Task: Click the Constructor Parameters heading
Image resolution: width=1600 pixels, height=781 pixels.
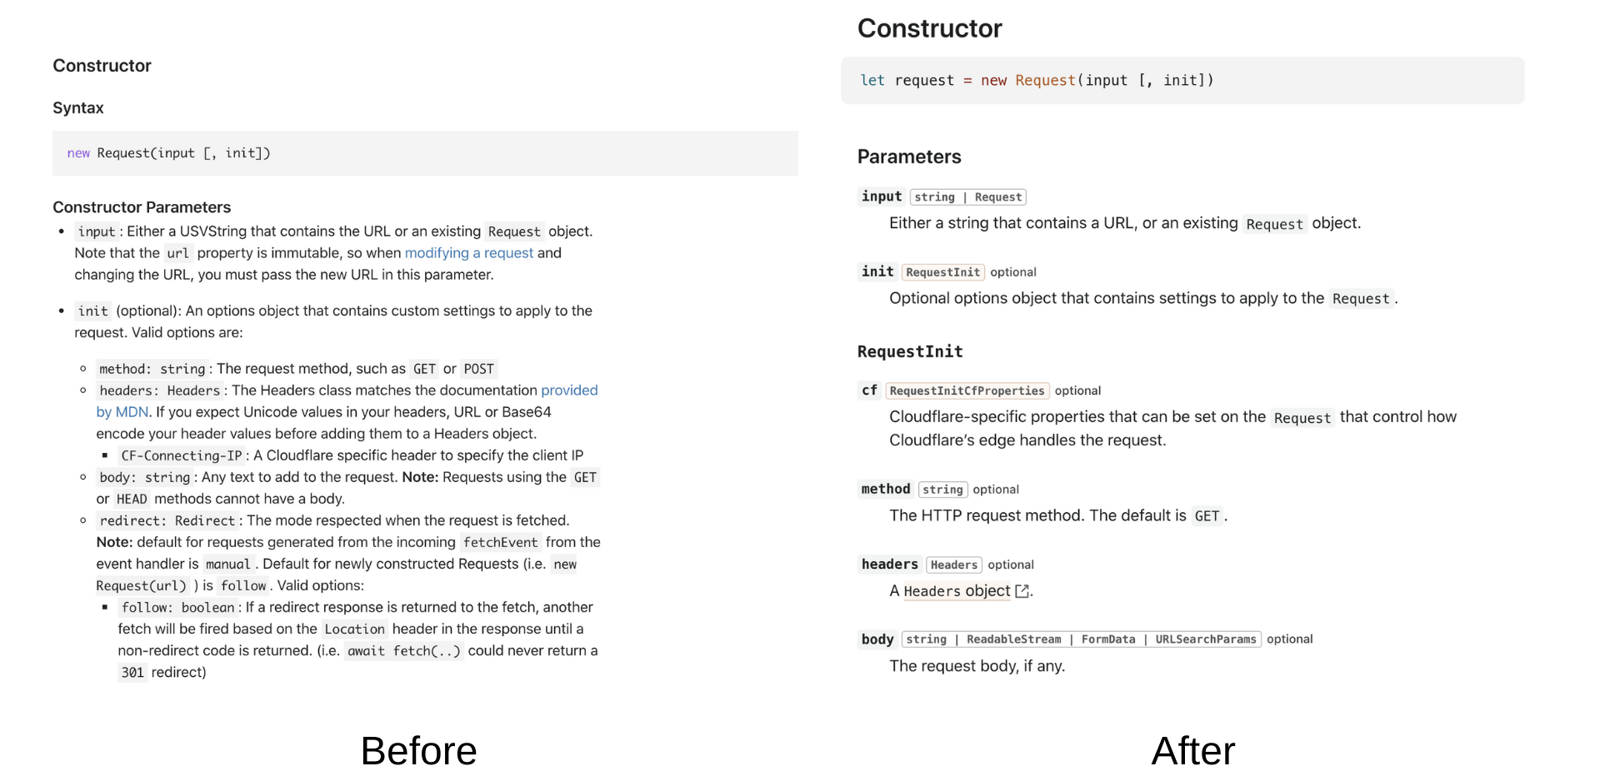Action: tap(142, 207)
